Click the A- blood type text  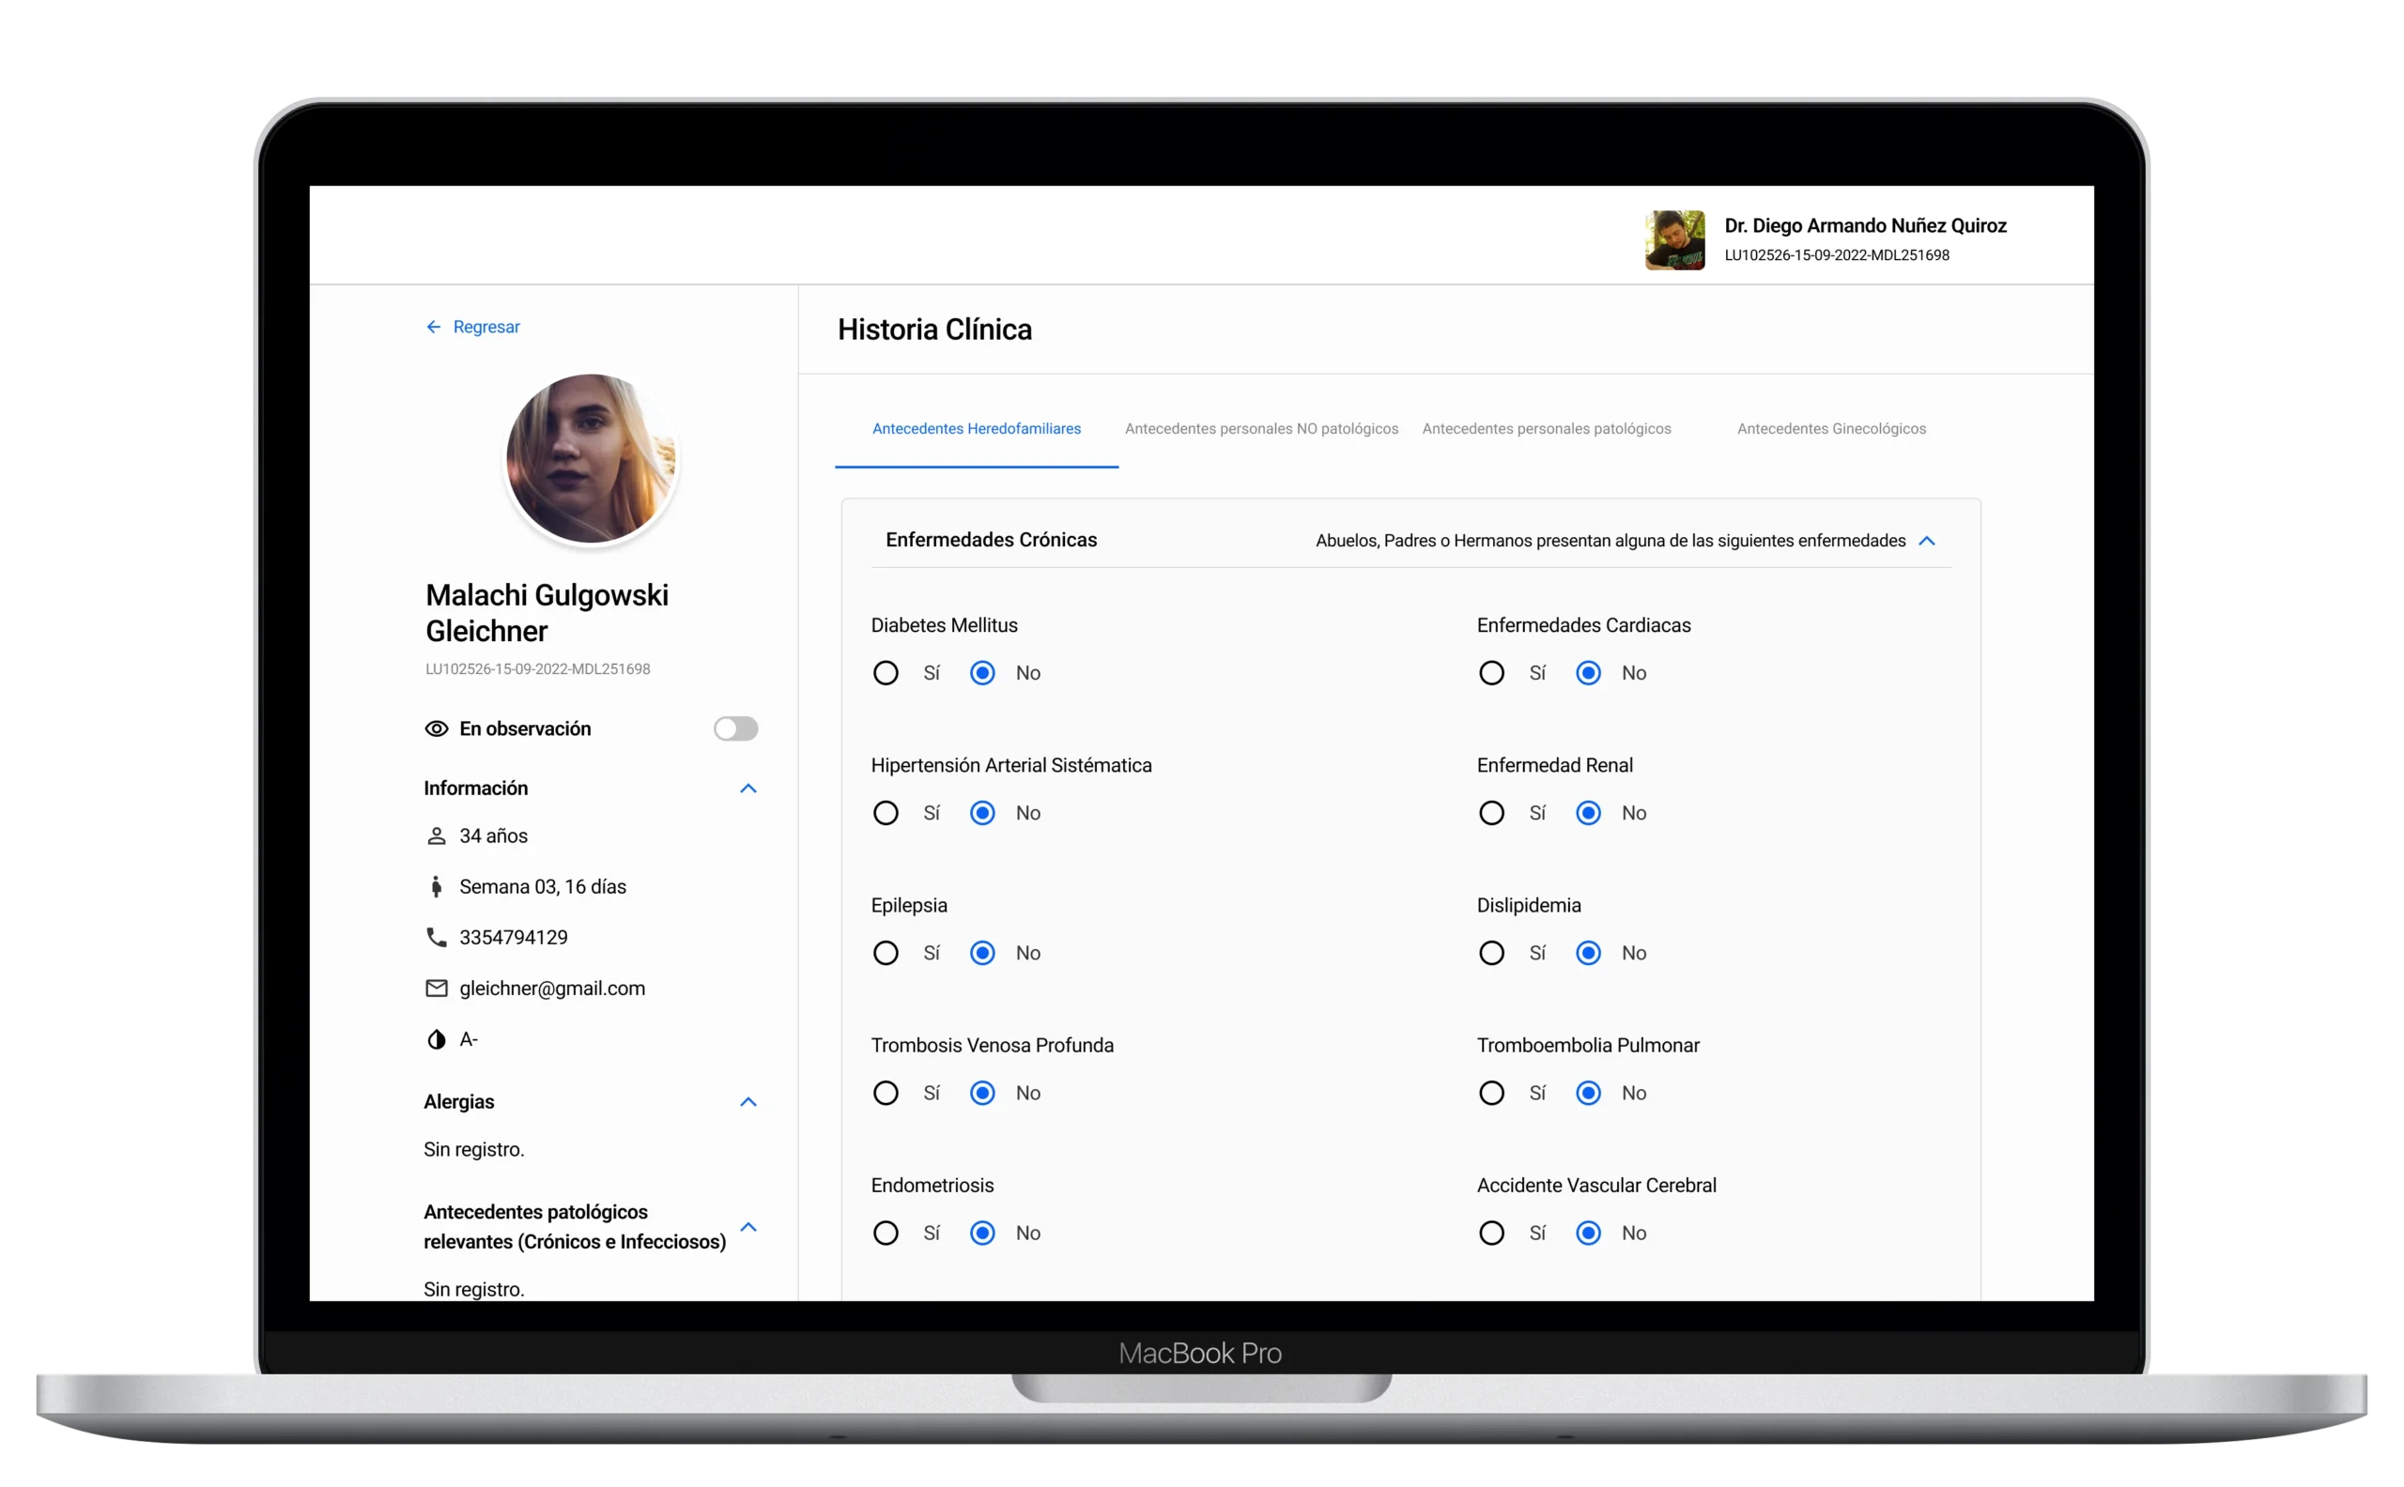(x=469, y=1039)
